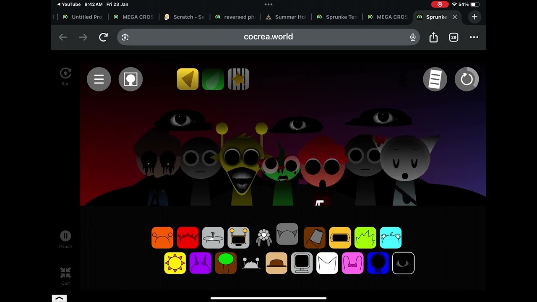The width and height of the screenshot is (537, 302).
Task: Show all 29 open tabs
Action: pyautogui.click(x=454, y=37)
